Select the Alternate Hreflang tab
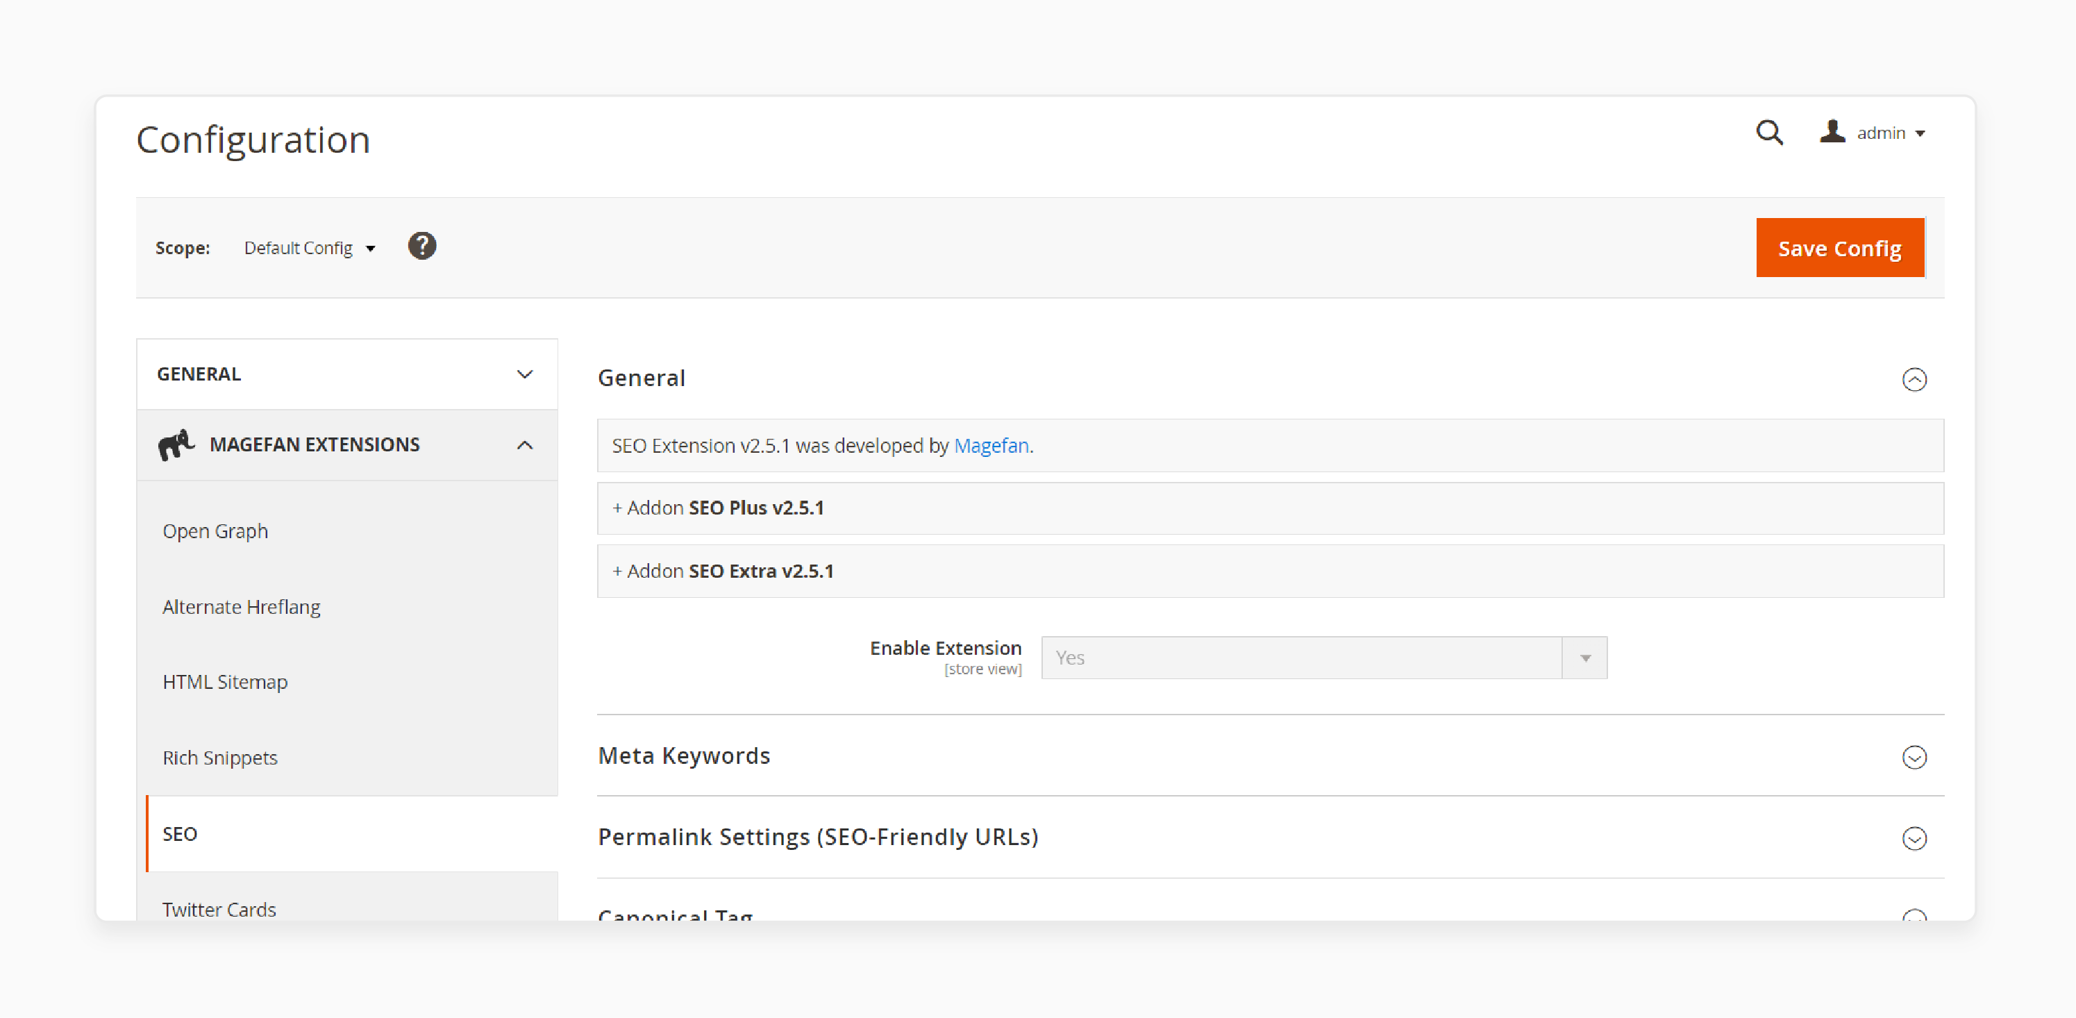Image resolution: width=2076 pixels, height=1018 pixels. coord(241,606)
